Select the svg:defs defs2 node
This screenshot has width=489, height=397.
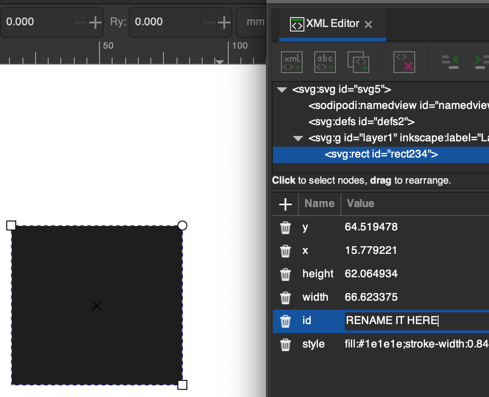click(x=362, y=122)
